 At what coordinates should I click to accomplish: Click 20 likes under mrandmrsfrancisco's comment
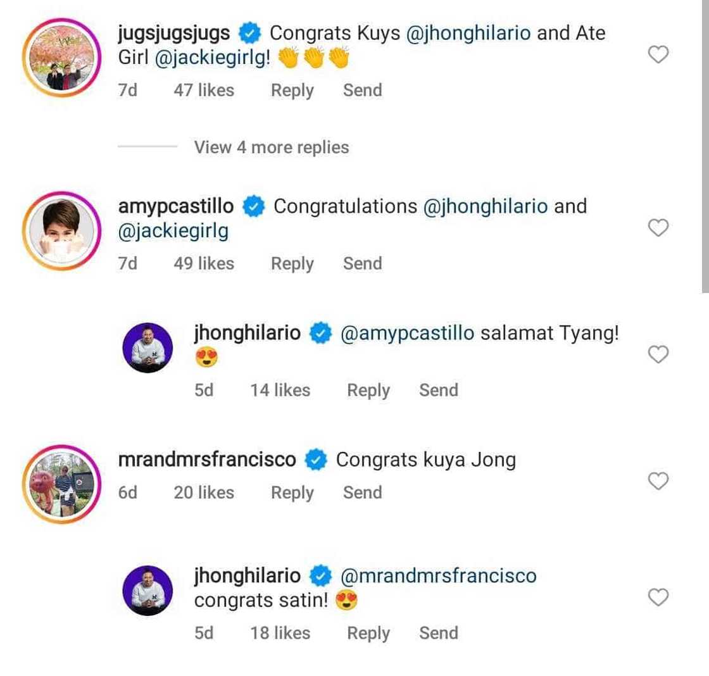pos(204,492)
